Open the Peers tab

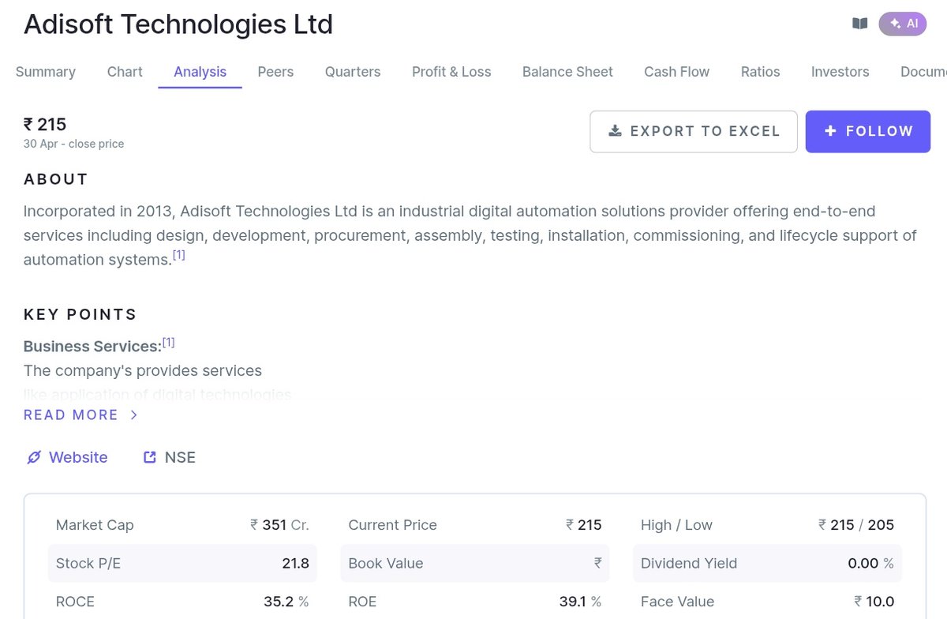pyautogui.click(x=275, y=72)
